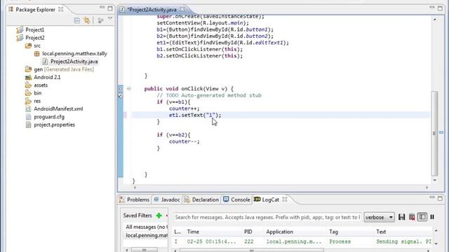Select project.properties file
This screenshot has width=449, height=252.
pyautogui.click(x=55, y=125)
